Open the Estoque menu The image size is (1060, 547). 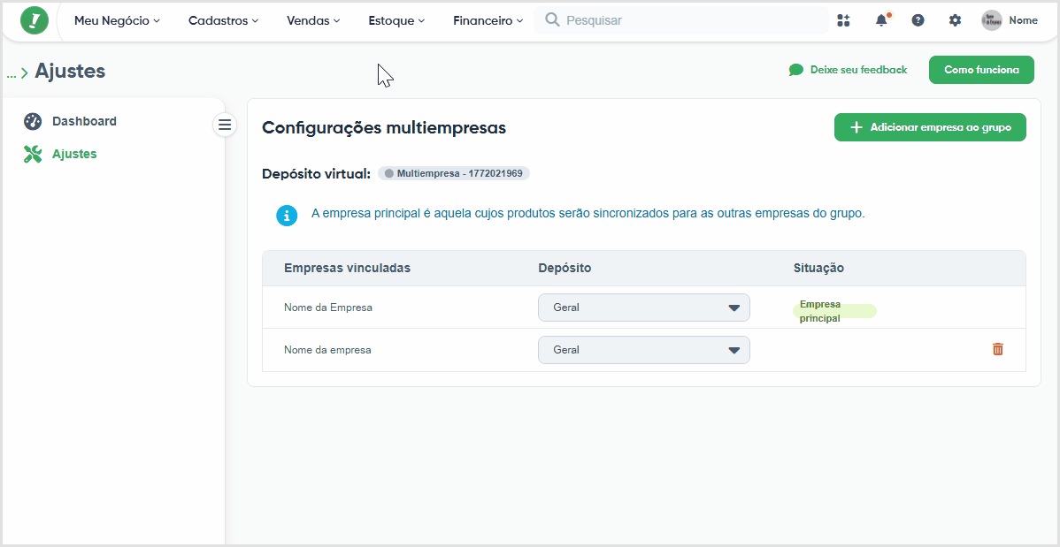pyautogui.click(x=396, y=21)
